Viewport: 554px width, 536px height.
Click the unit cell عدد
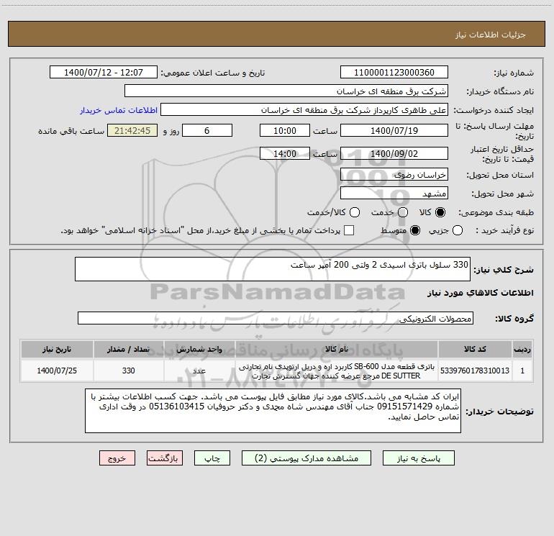pos(199,371)
